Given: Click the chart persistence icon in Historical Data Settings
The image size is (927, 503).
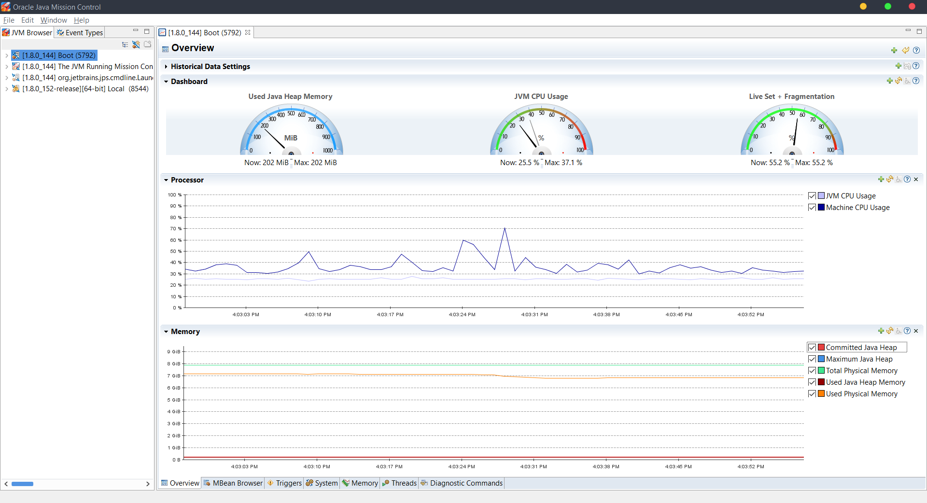Looking at the screenshot, I should [907, 66].
